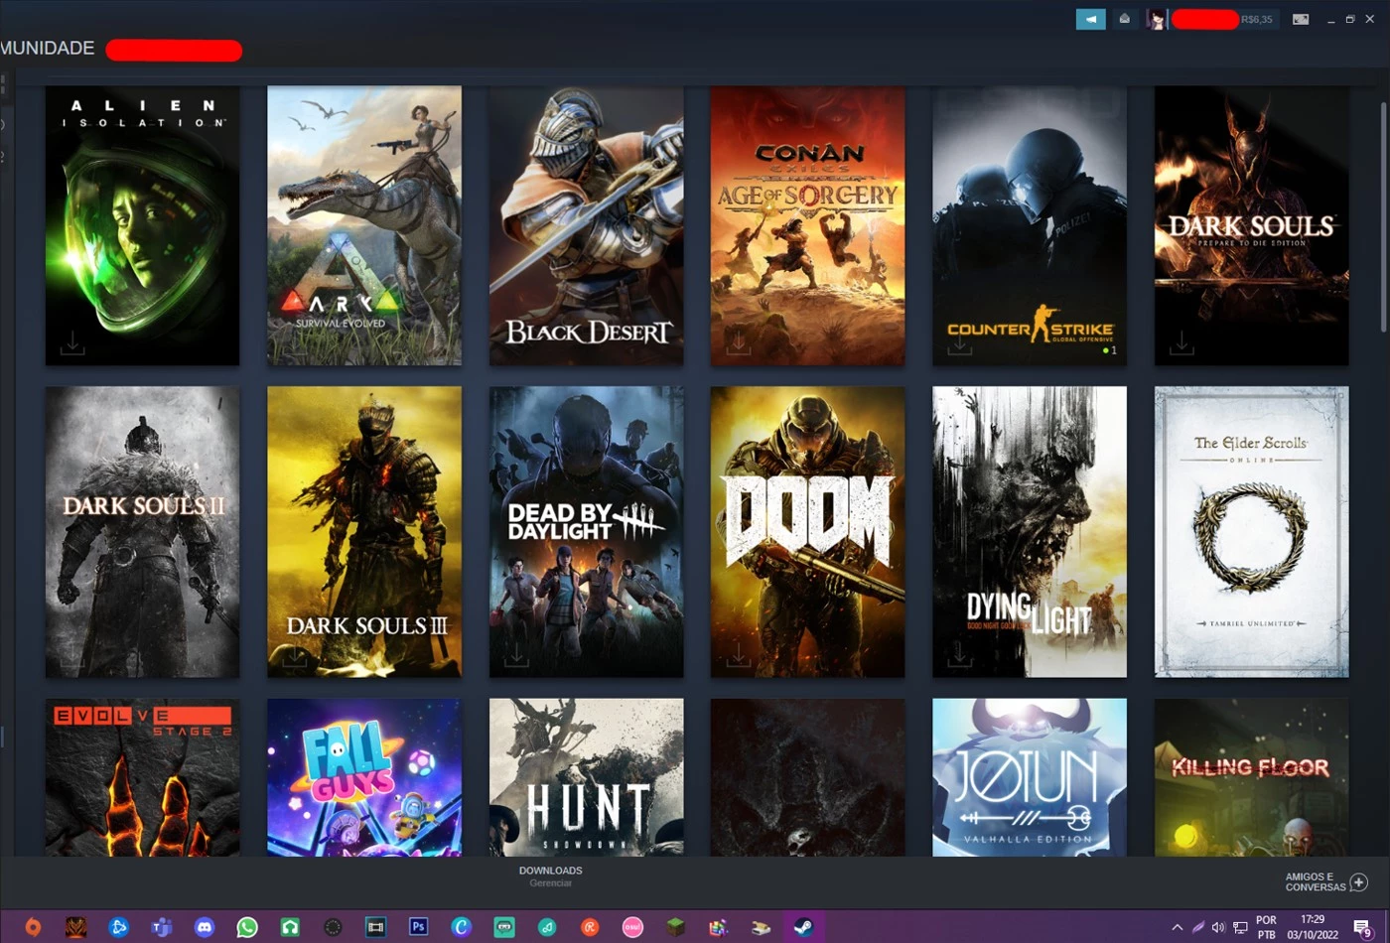This screenshot has height=943, width=1390.
Task: Open the Evolve Stage 2 cover
Action: tap(142, 777)
